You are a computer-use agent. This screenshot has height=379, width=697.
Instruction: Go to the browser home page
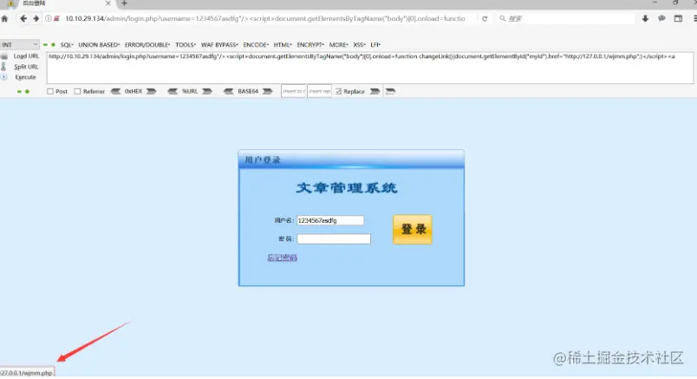(4, 19)
